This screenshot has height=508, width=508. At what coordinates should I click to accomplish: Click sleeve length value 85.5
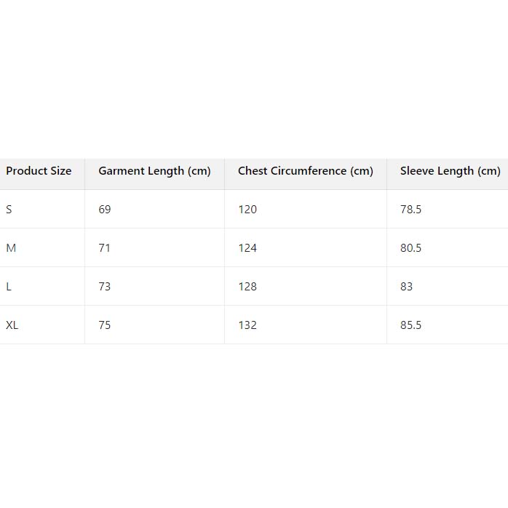pyautogui.click(x=410, y=325)
